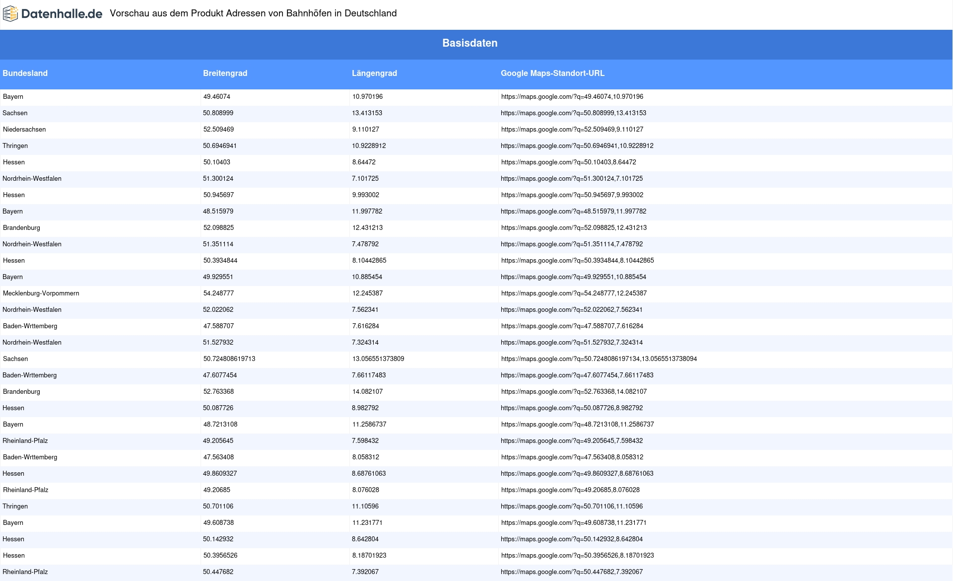Click Breitengrad value 48.7213108

[220, 425]
